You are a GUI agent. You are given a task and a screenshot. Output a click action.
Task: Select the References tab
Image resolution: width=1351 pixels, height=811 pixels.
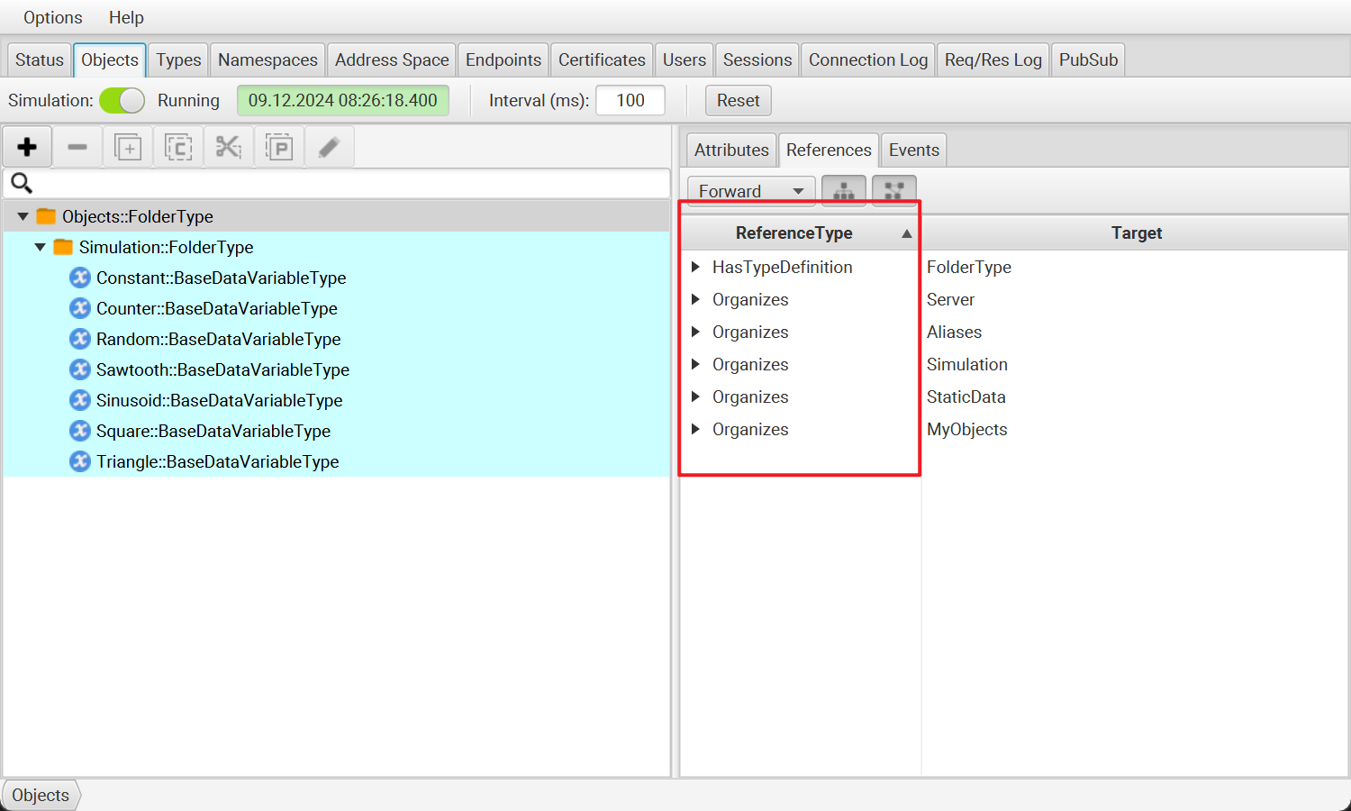pos(829,150)
